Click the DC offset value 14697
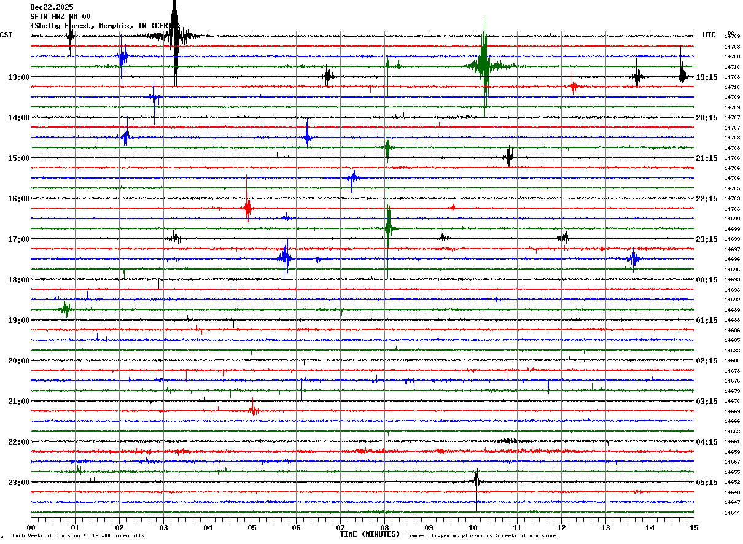The width and height of the screenshot is (743, 544). 732,249
